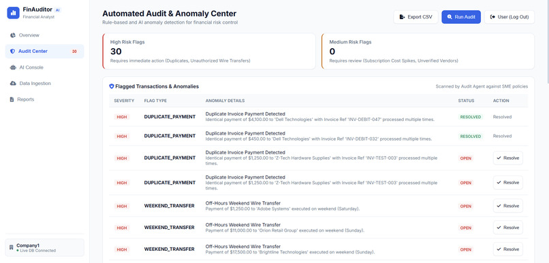This screenshot has width=549, height=263.
Task: Open the Overview page
Action: [x=44, y=35]
